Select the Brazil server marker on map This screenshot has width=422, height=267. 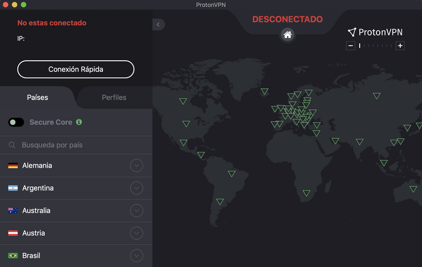point(232,173)
